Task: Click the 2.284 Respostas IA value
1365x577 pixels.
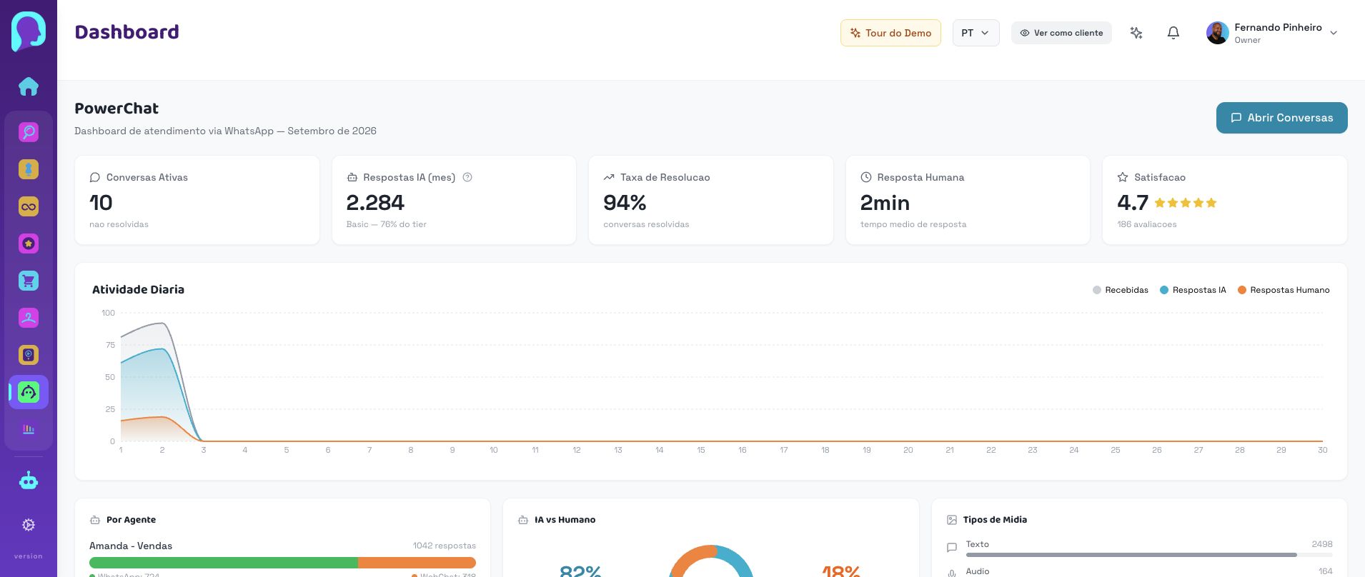Action: [x=375, y=203]
